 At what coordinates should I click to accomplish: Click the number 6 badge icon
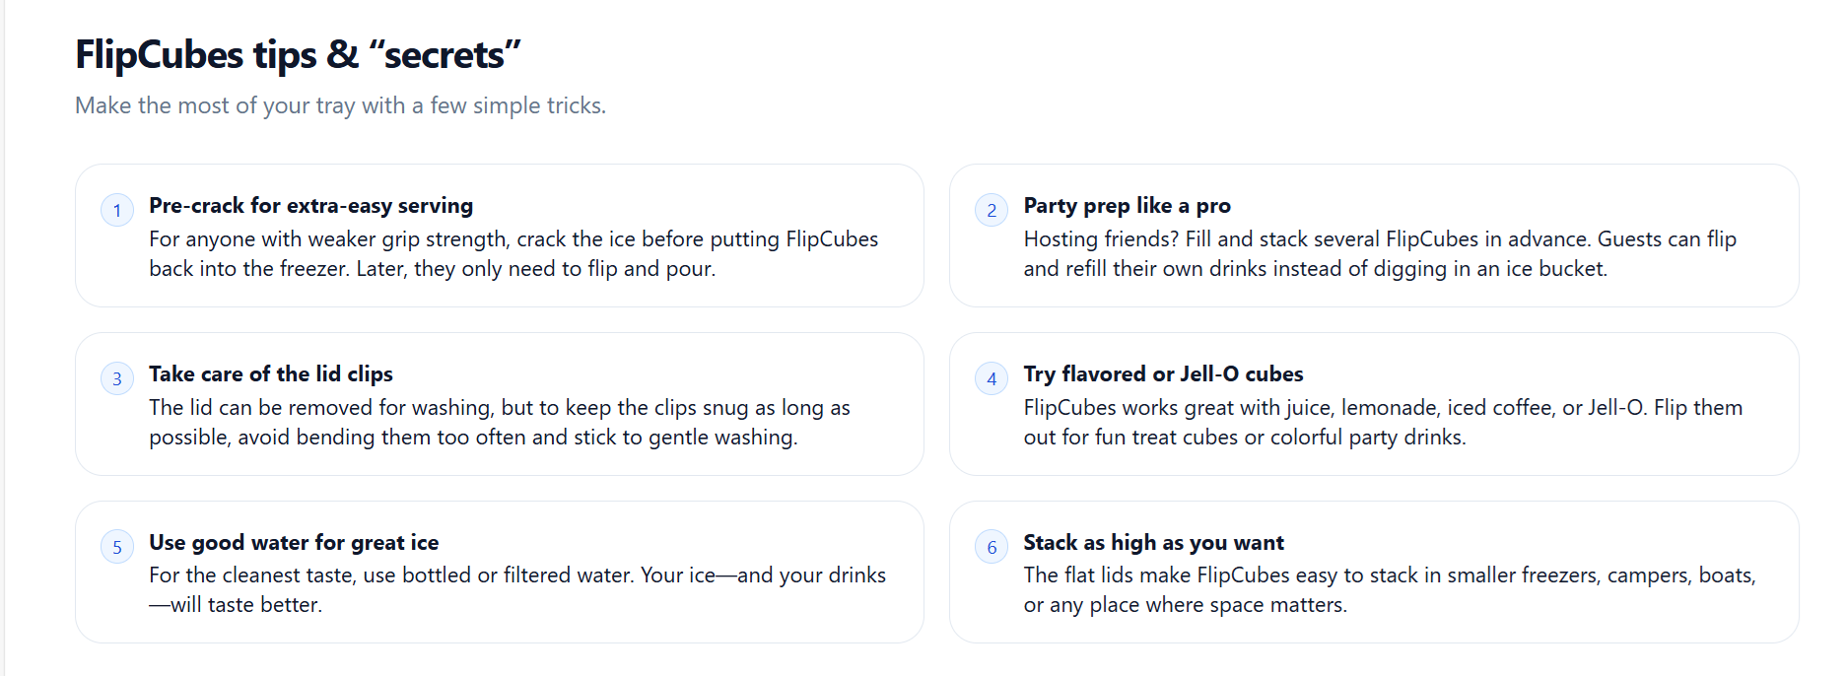click(x=991, y=547)
